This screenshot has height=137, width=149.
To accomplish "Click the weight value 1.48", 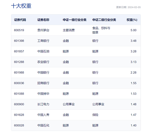I will click(x=133, y=104).
